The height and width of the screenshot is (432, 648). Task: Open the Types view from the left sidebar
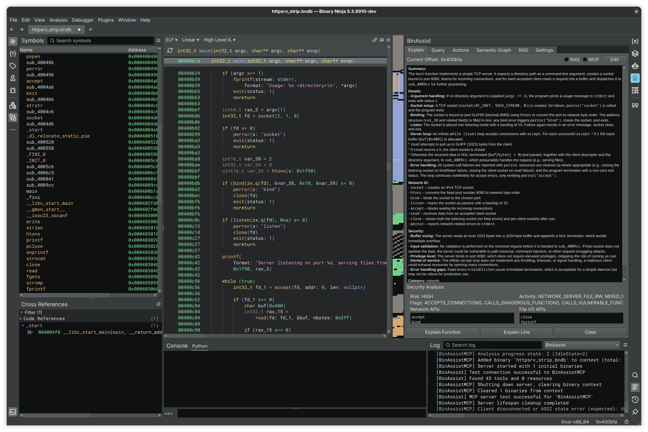tap(13, 54)
